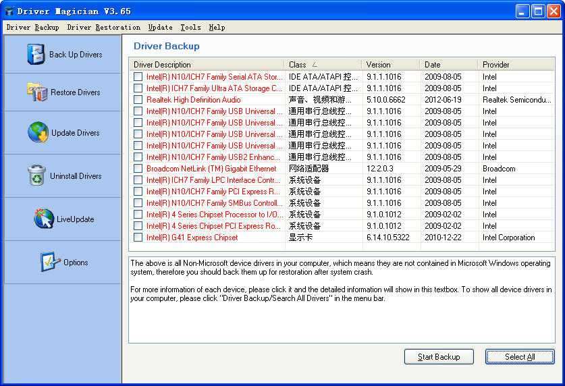This screenshot has height=386, width=565.
Task: Check the 4 Series Chipset PCI Express Root box
Action: click(138, 226)
